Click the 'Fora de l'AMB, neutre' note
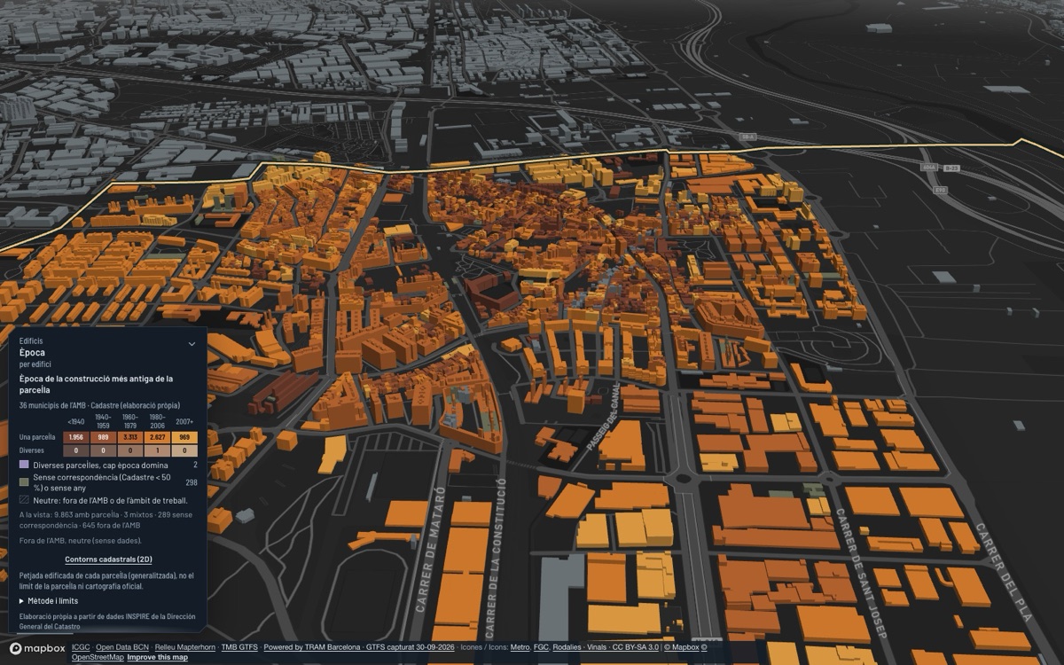 80,541
